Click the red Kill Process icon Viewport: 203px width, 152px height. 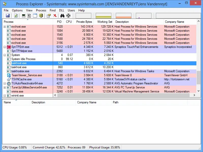coord(55,16)
